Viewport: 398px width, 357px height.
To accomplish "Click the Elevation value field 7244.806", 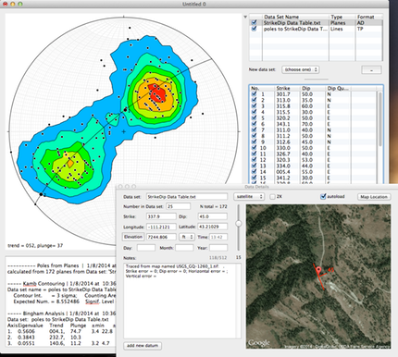I will 161,237.
